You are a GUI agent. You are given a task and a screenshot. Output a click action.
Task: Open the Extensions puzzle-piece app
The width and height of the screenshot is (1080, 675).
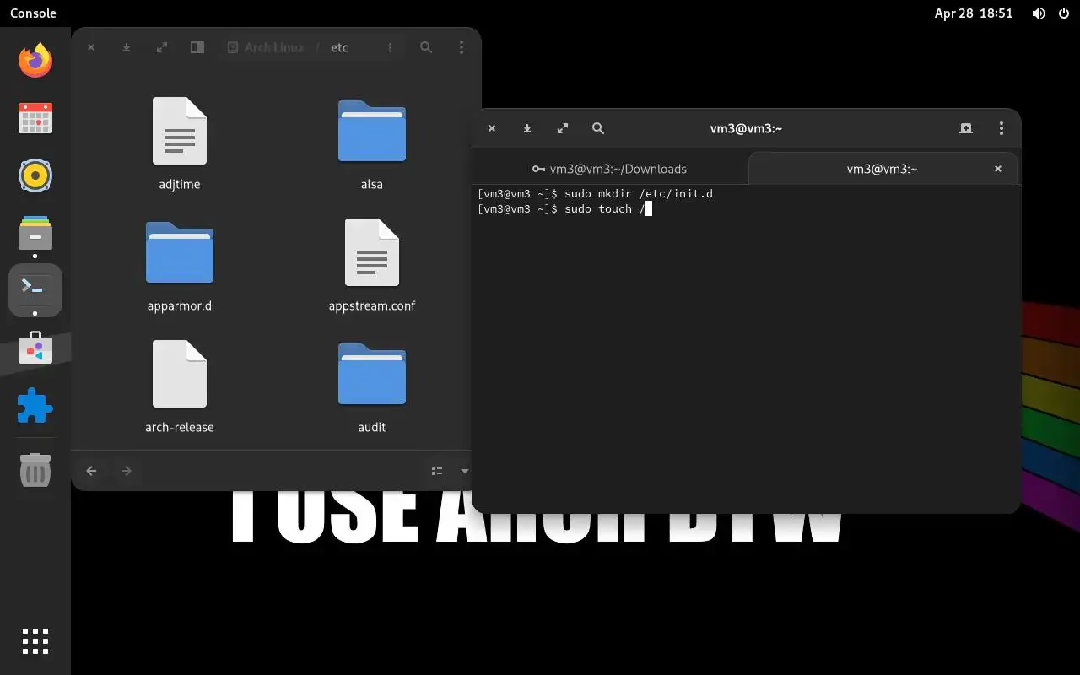tap(35, 406)
